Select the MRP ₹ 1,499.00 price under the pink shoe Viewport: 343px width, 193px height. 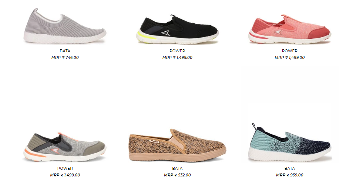290,57
